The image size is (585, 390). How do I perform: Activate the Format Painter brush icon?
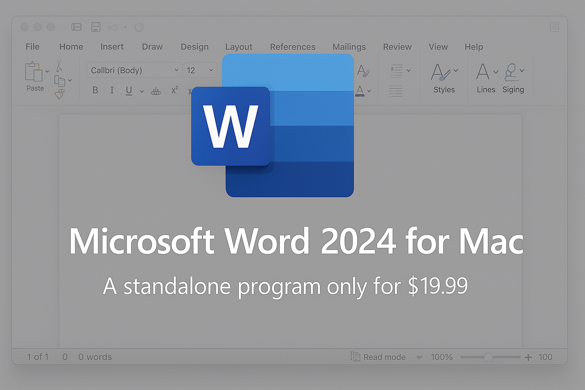[x=59, y=94]
